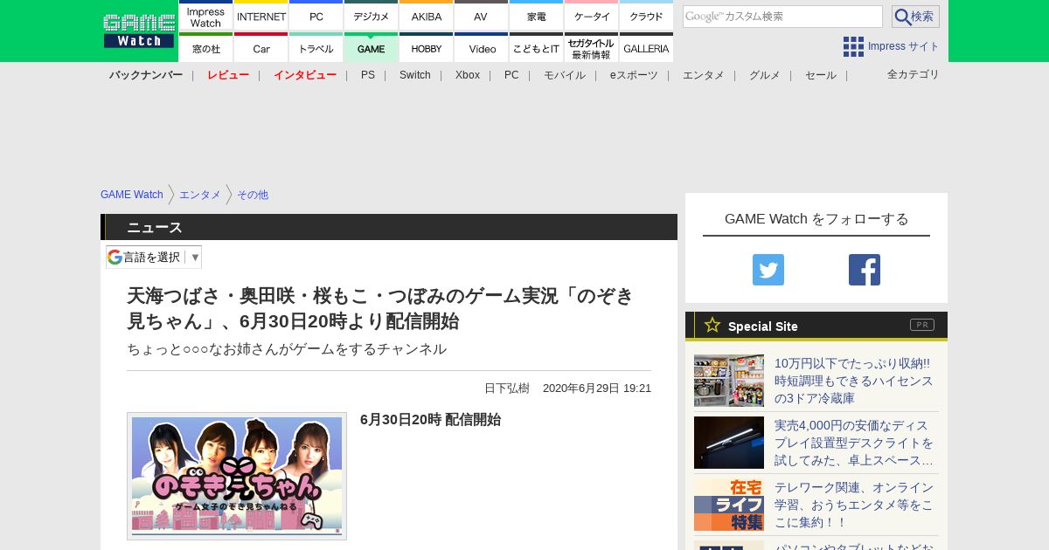The width and height of the screenshot is (1049, 550).
Task: Open the AKIBA tab
Action: coord(427,16)
